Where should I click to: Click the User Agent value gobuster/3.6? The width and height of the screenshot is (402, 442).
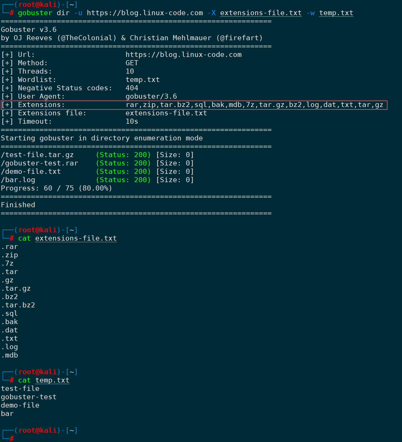[151, 96]
